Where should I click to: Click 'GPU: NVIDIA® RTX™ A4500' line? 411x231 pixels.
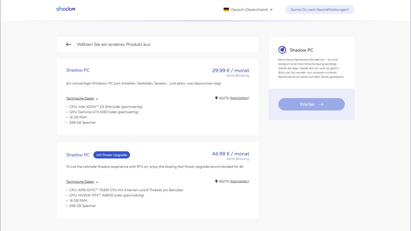[107, 195]
